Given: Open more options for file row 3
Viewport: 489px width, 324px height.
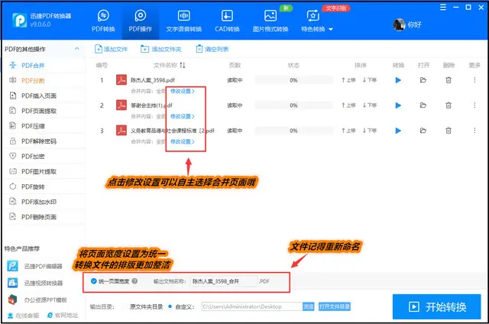Looking at the screenshot, I should tap(474, 131).
